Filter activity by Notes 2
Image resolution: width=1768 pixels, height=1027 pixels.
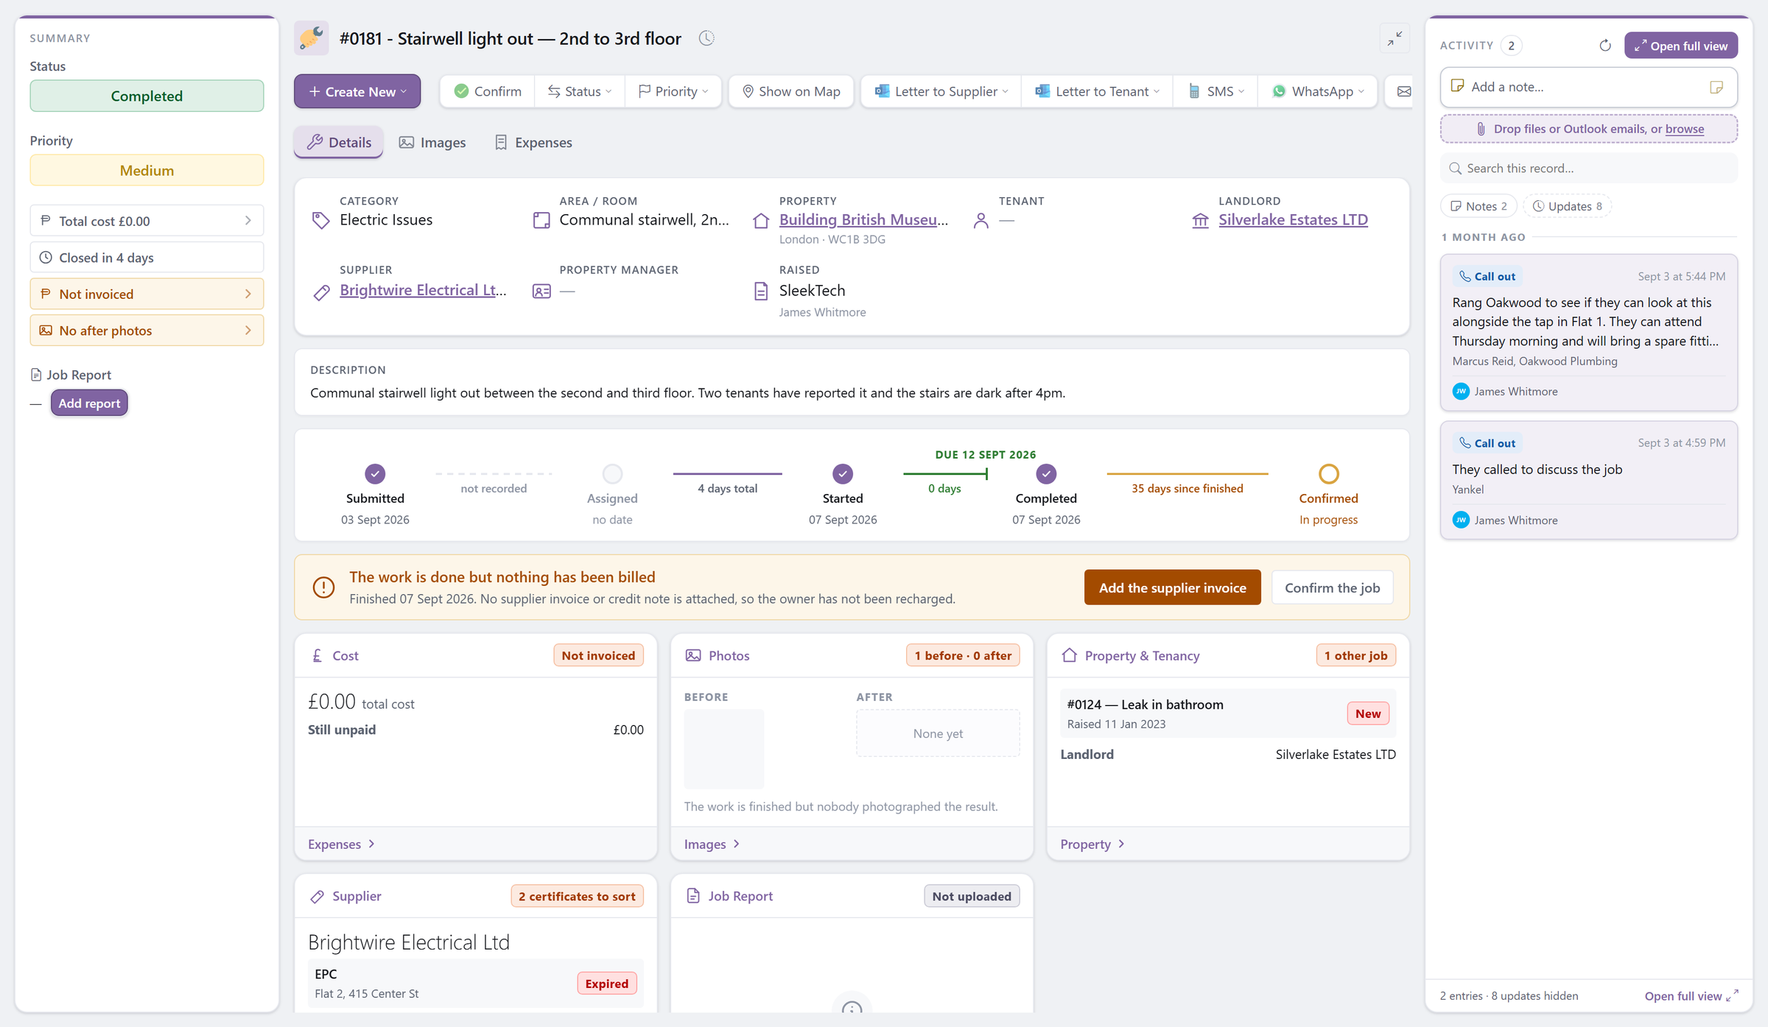pyautogui.click(x=1478, y=206)
